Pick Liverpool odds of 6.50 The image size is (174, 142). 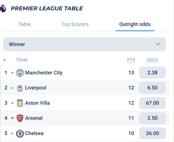pyautogui.click(x=152, y=88)
